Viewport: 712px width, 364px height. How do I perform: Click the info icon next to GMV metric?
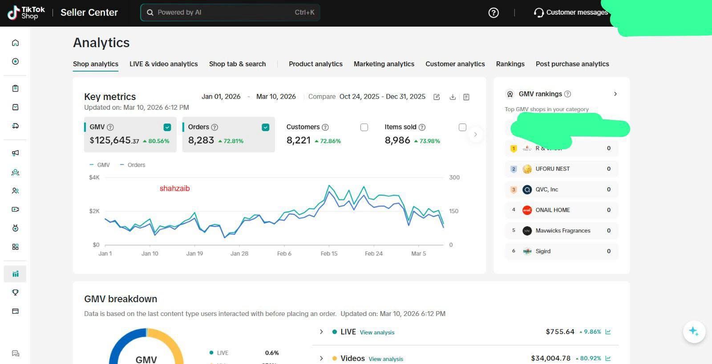tap(110, 127)
